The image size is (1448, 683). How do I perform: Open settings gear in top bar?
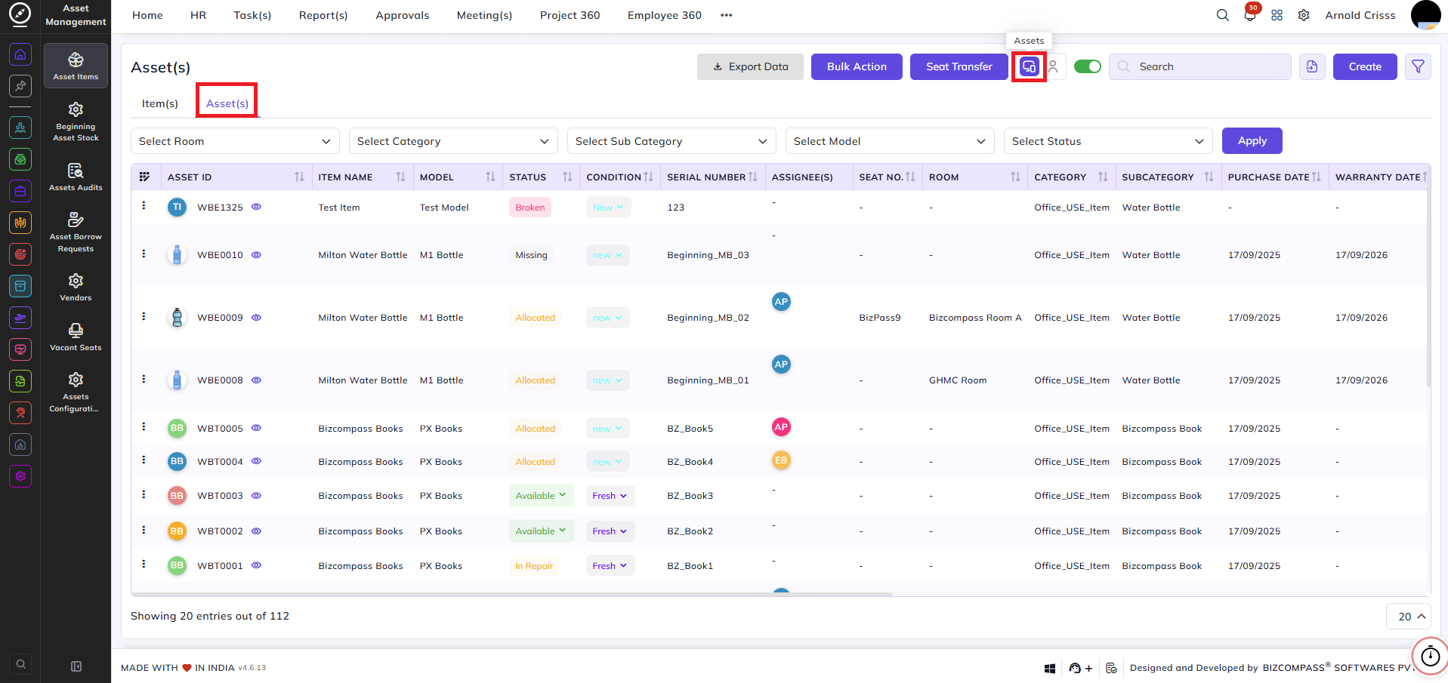click(1304, 15)
